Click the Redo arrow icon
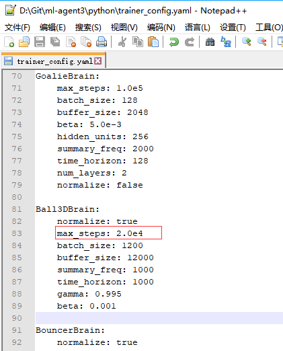This screenshot has width=283, height=351. (190, 42)
